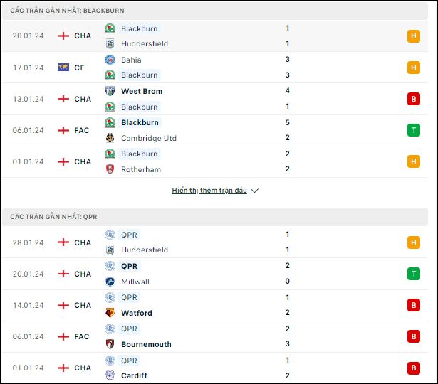Click the Cambridge Utd club crest
Image resolution: width=438 pixels, height=384 pixels.
[110, 138]
